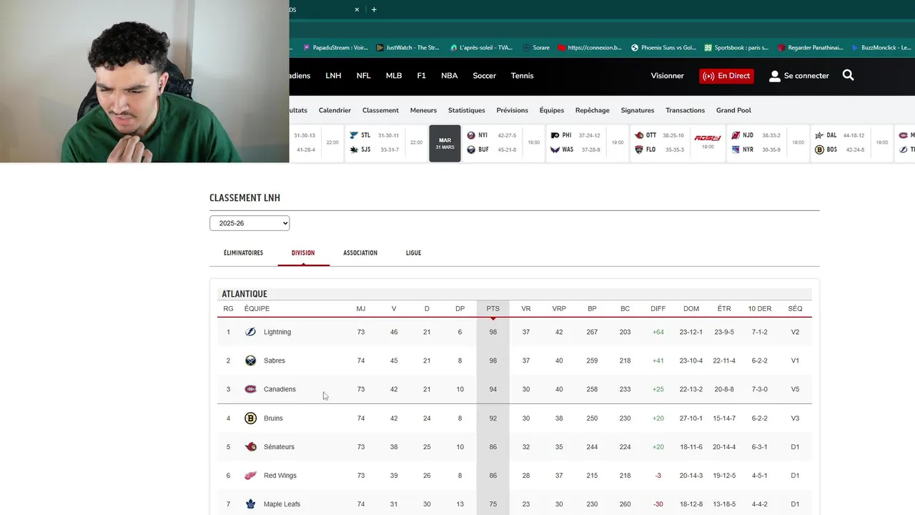The image size is (915, 515).
Task: Click the Sénateurs team logo
Action: 250,447
